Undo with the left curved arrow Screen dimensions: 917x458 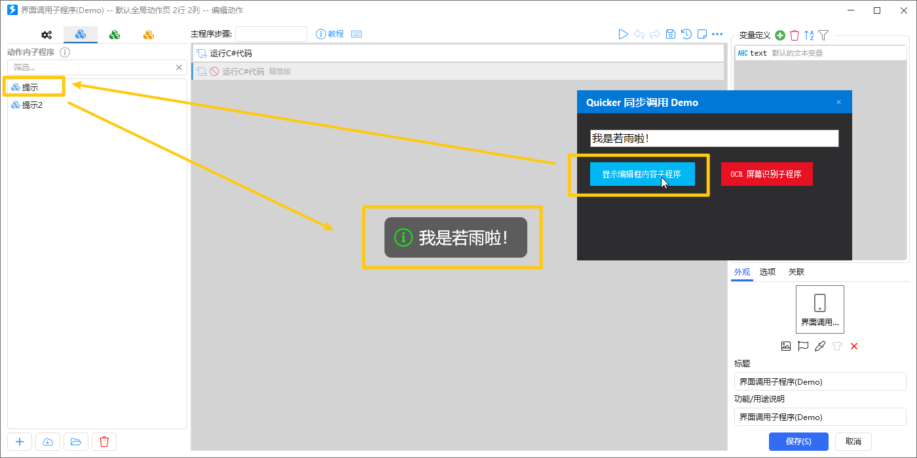(x=639, y=34)
